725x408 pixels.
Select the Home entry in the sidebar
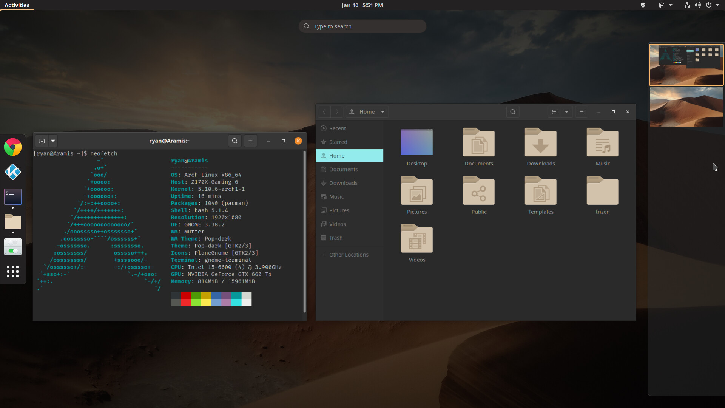(x=337, y=155)
